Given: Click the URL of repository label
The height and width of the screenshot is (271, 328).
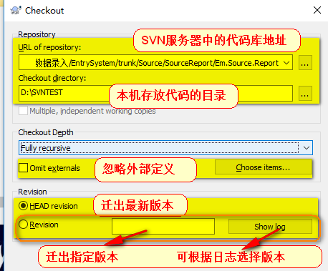Looking at the screenshot, I should [x=49, y=47].
